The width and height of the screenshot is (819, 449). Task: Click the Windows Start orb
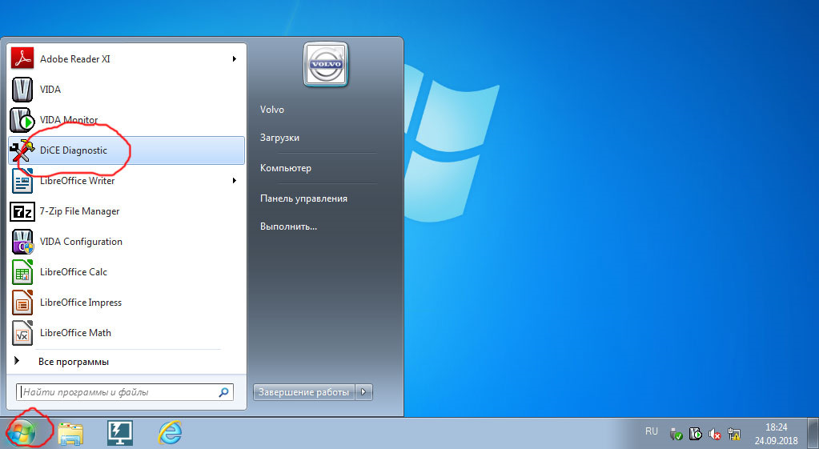(x=22, y=433)
